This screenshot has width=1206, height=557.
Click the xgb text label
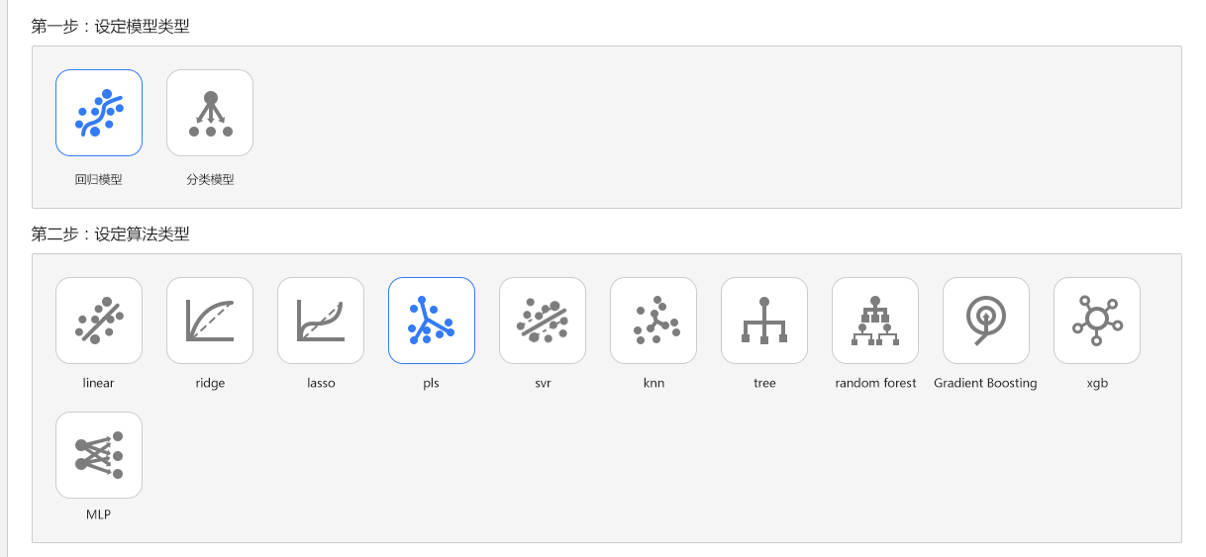click(x=1097, y=383)
